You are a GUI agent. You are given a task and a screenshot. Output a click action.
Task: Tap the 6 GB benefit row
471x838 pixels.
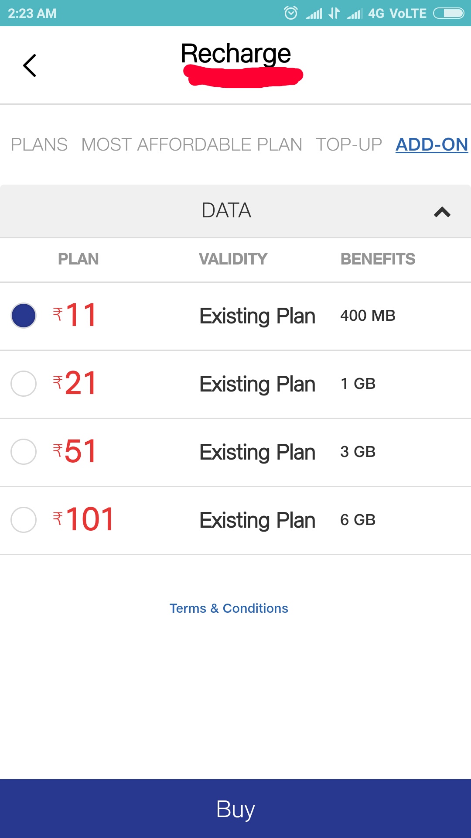coord(235,520)
